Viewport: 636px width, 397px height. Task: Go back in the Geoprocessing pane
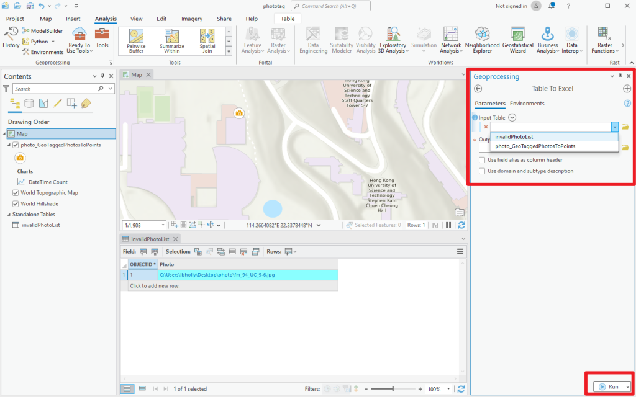coord(478,89)
